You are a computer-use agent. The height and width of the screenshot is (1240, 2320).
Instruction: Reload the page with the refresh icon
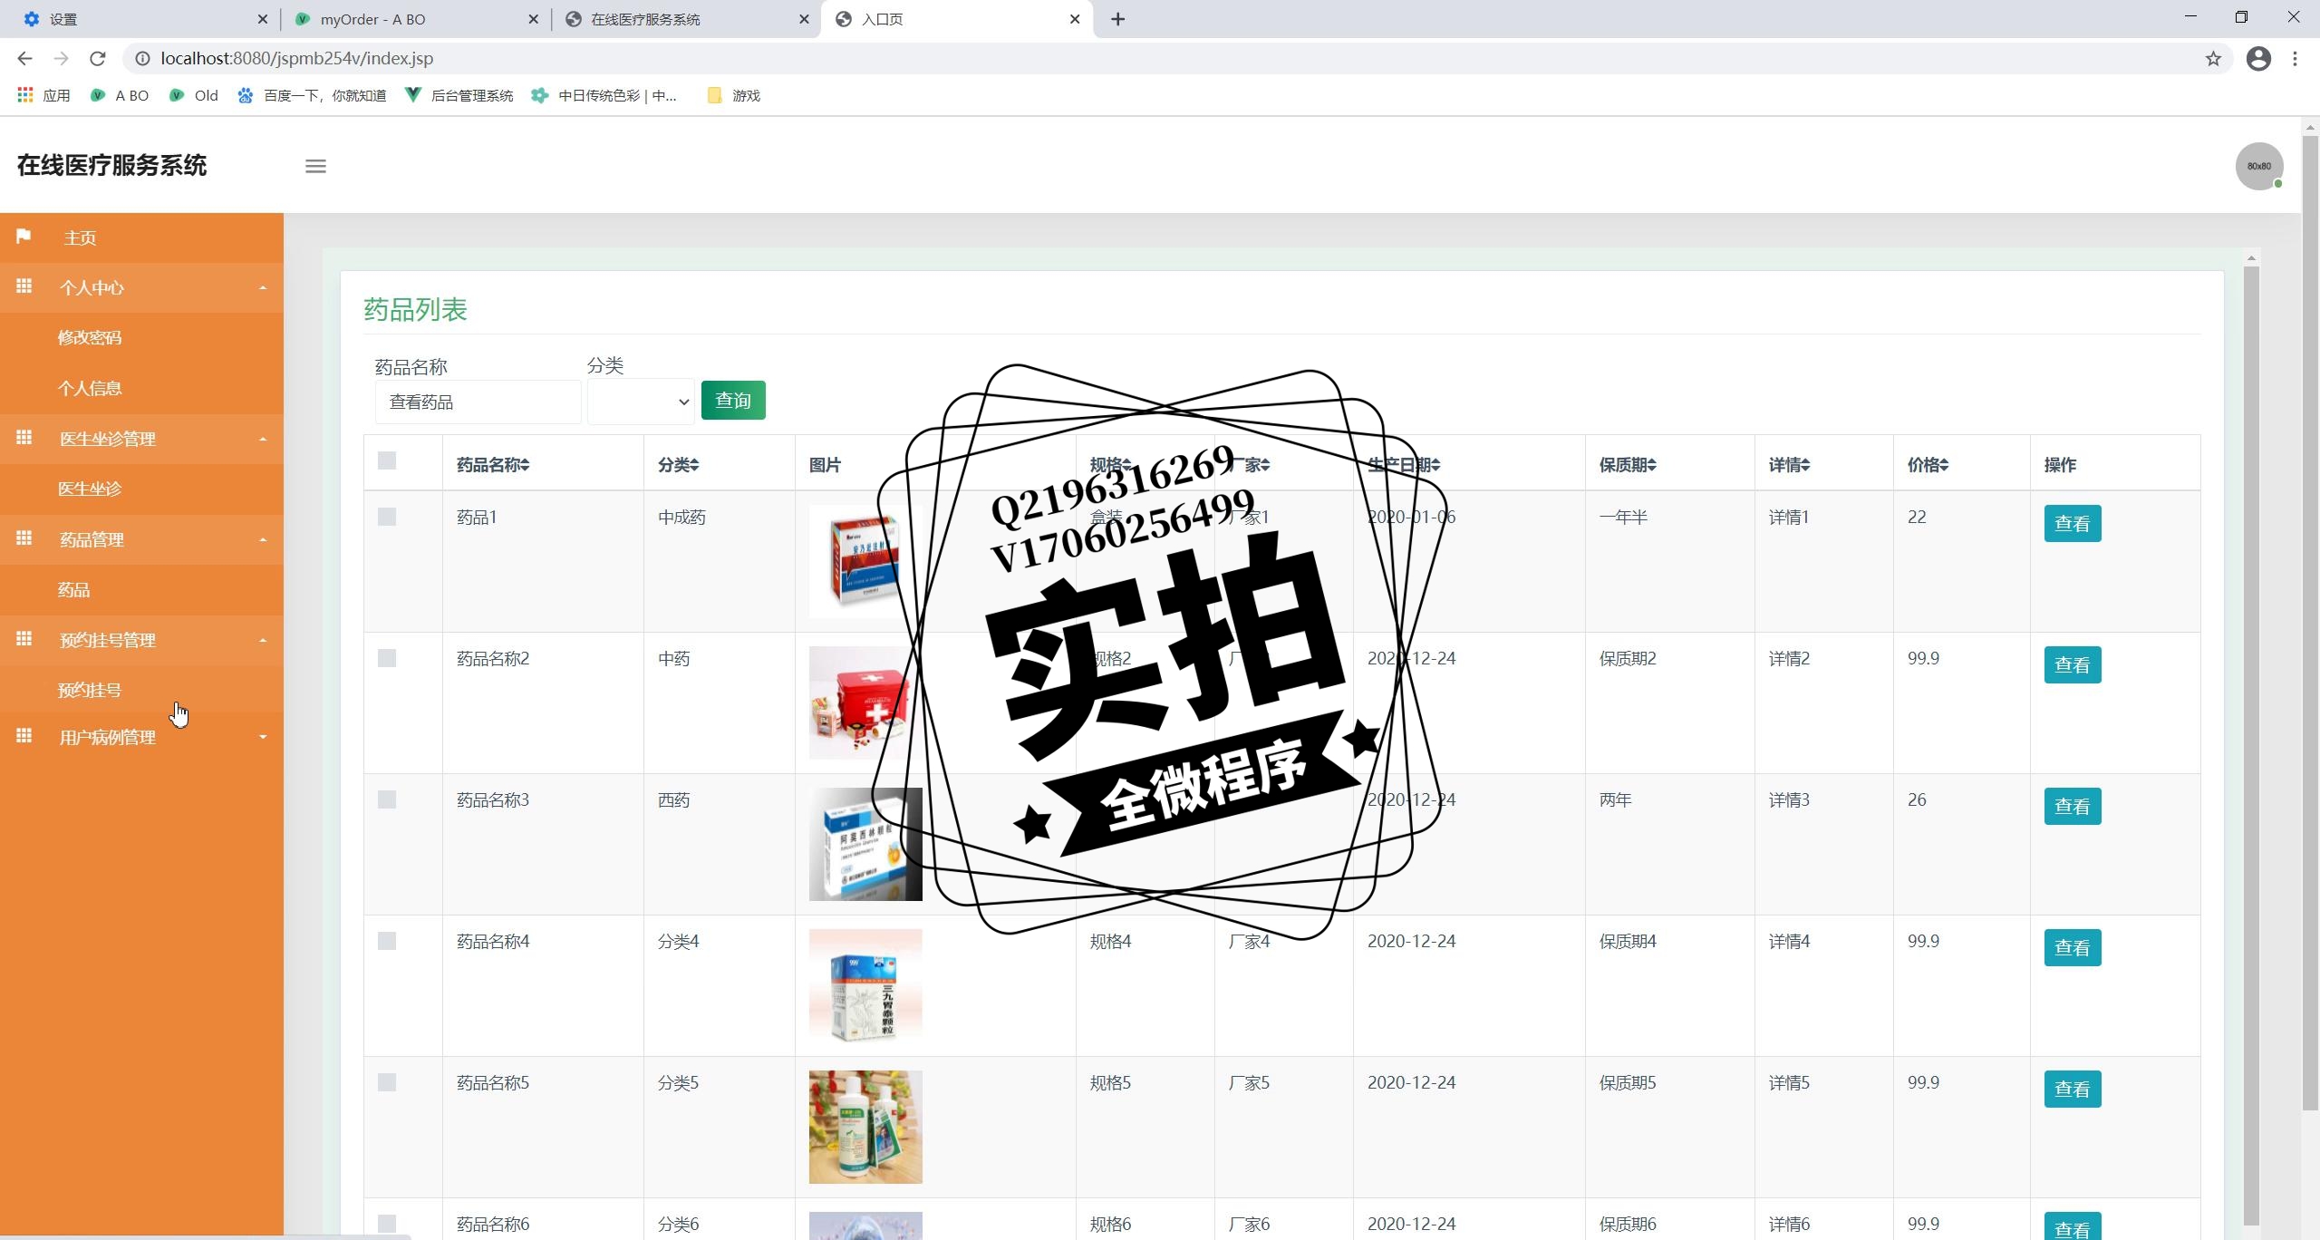[x=98, y=58]
